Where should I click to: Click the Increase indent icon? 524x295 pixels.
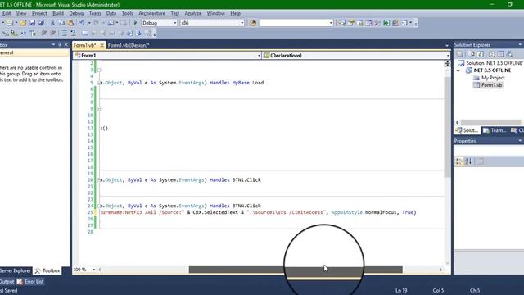(53, 33)
